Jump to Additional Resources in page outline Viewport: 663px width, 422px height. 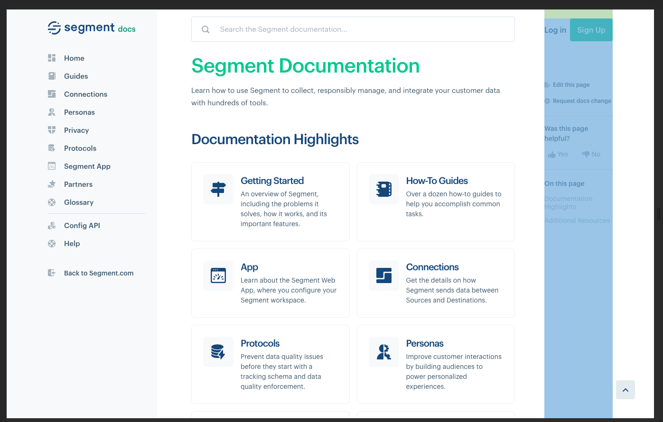(x=577, y=220)
